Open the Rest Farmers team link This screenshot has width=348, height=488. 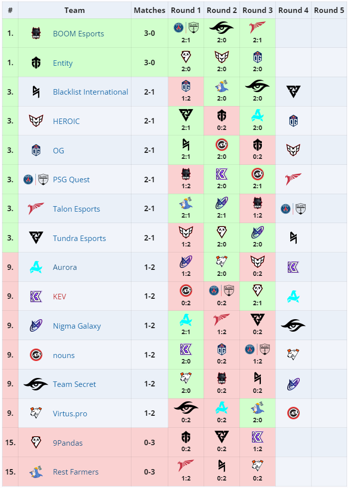pyautogui.click(x=76, y=472)
